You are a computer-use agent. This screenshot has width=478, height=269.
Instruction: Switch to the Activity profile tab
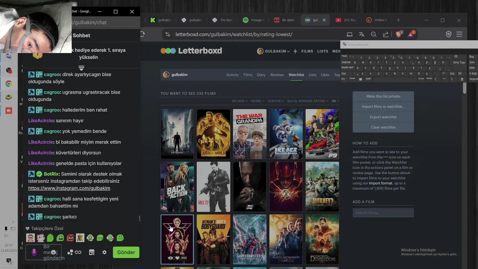coord(232,75)
